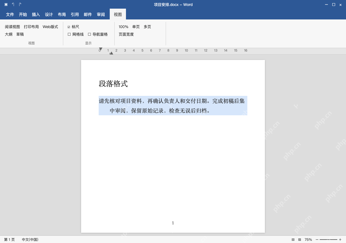Undo the last action with the undo arrow

tap(13, 5)
